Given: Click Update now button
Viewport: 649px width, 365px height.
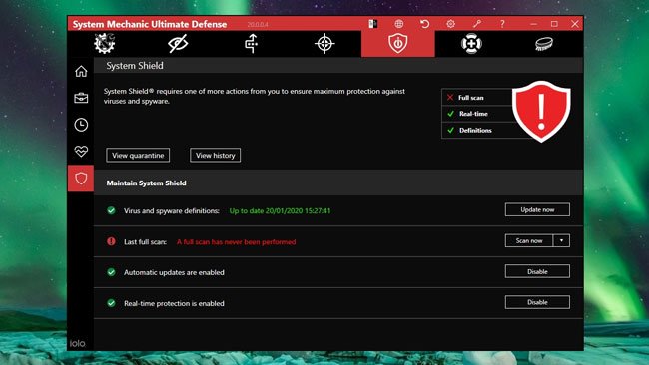Looking at the screenshot, I should (537, 209).
